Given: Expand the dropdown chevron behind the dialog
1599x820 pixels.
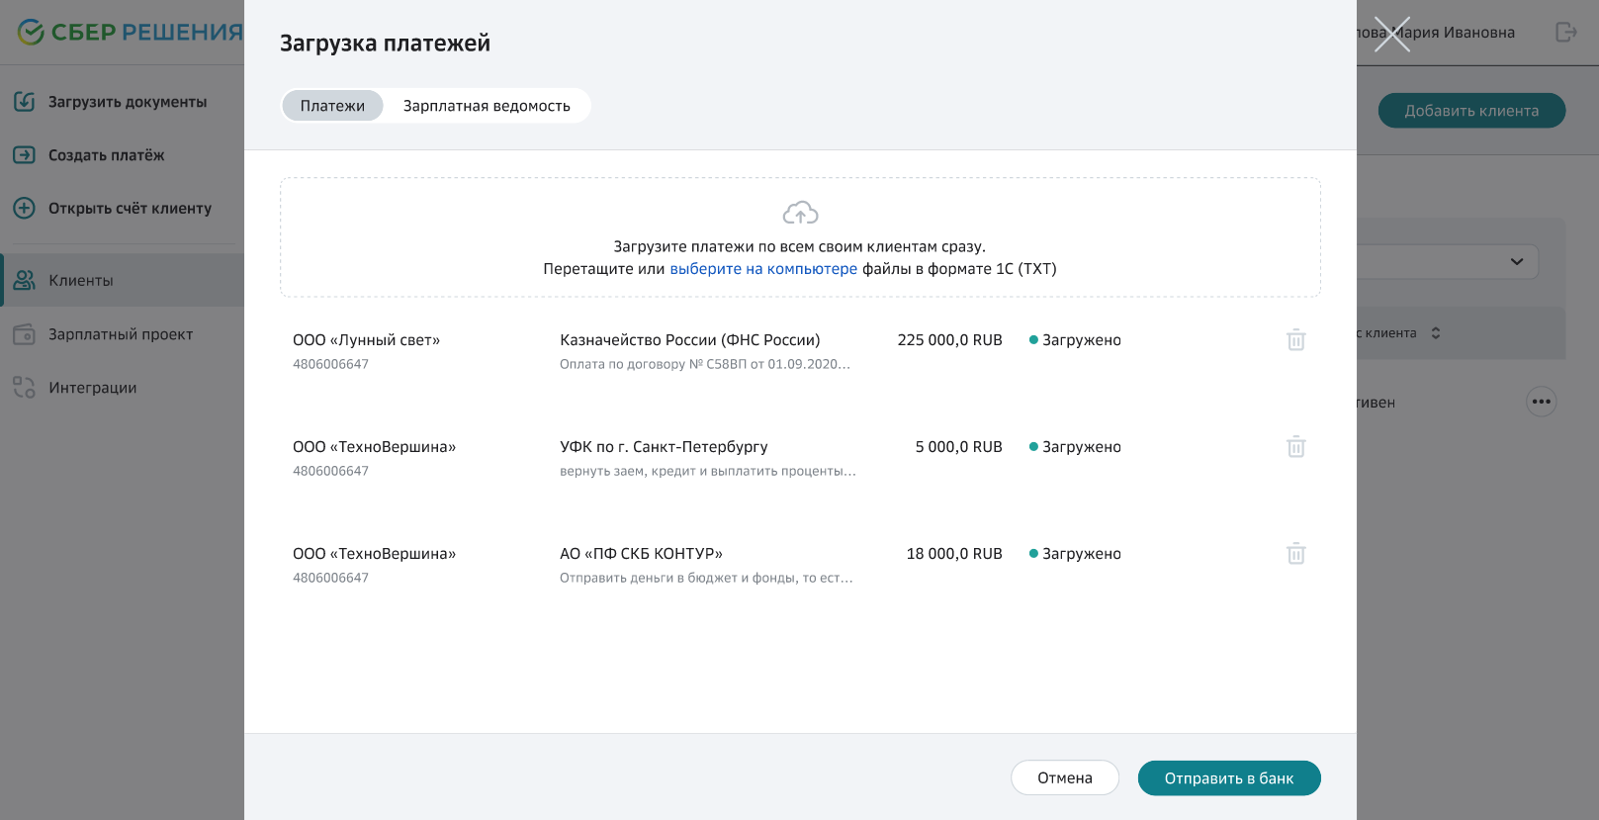Looking at the screenshot, I should coord(1516,262).
